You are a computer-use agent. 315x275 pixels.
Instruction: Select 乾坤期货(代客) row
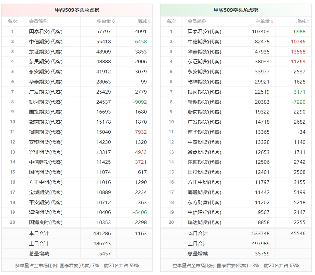point(236,82)
